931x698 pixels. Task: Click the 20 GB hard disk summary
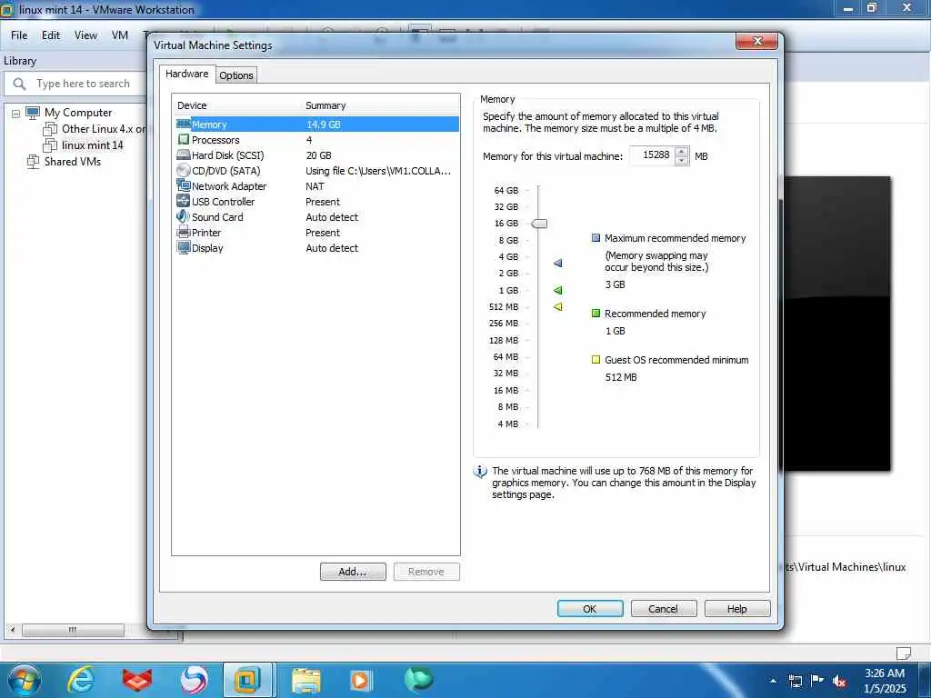(318, 155)
